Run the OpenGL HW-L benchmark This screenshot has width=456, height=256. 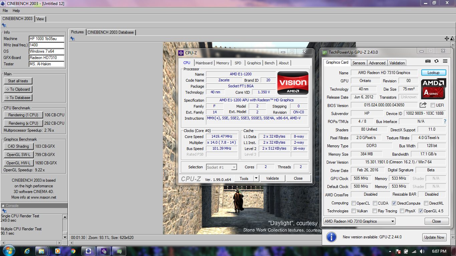(19, 163)
